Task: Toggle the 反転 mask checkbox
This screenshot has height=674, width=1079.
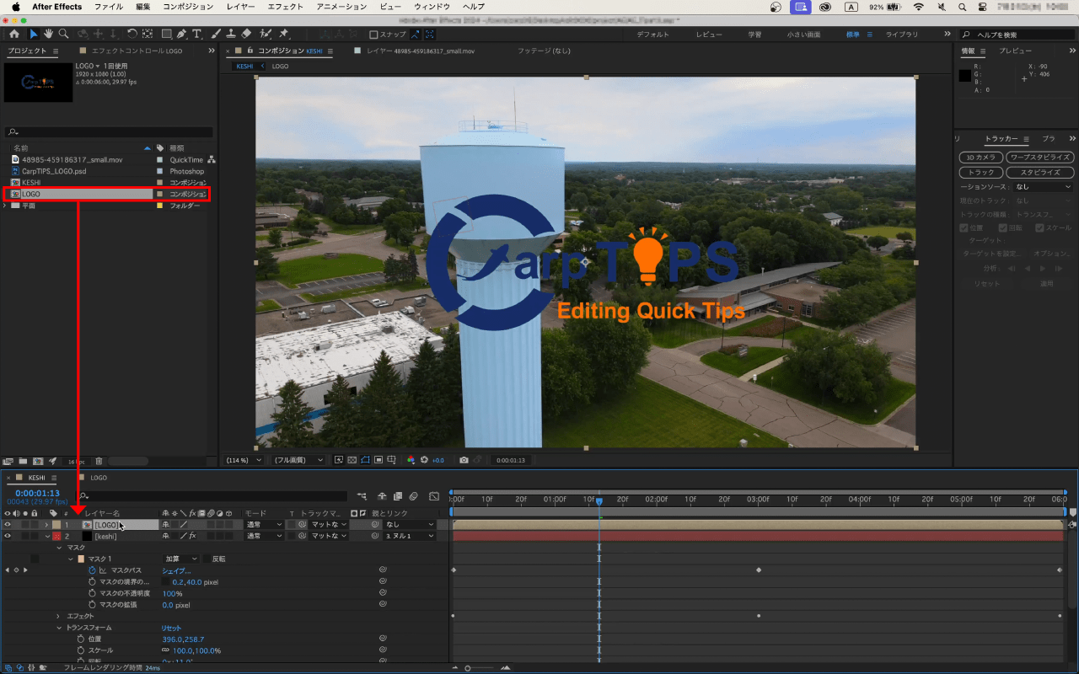Action: [x=207, y=559]
